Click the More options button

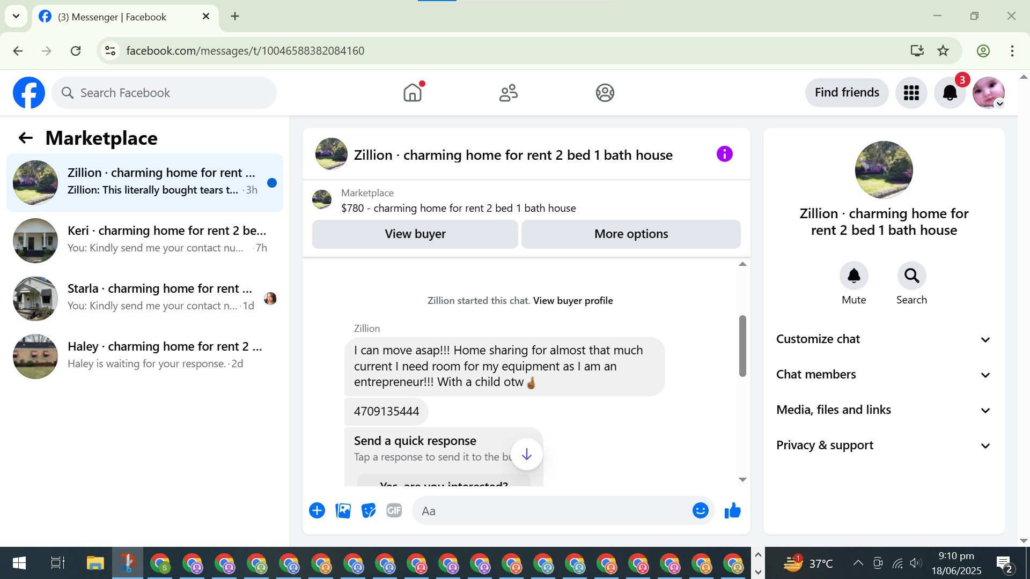pyautogui.click(x=631, y=234)
